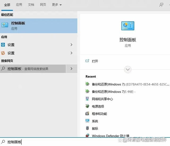Expand the blue-gear 设置 result chevron

pos(71,45)
